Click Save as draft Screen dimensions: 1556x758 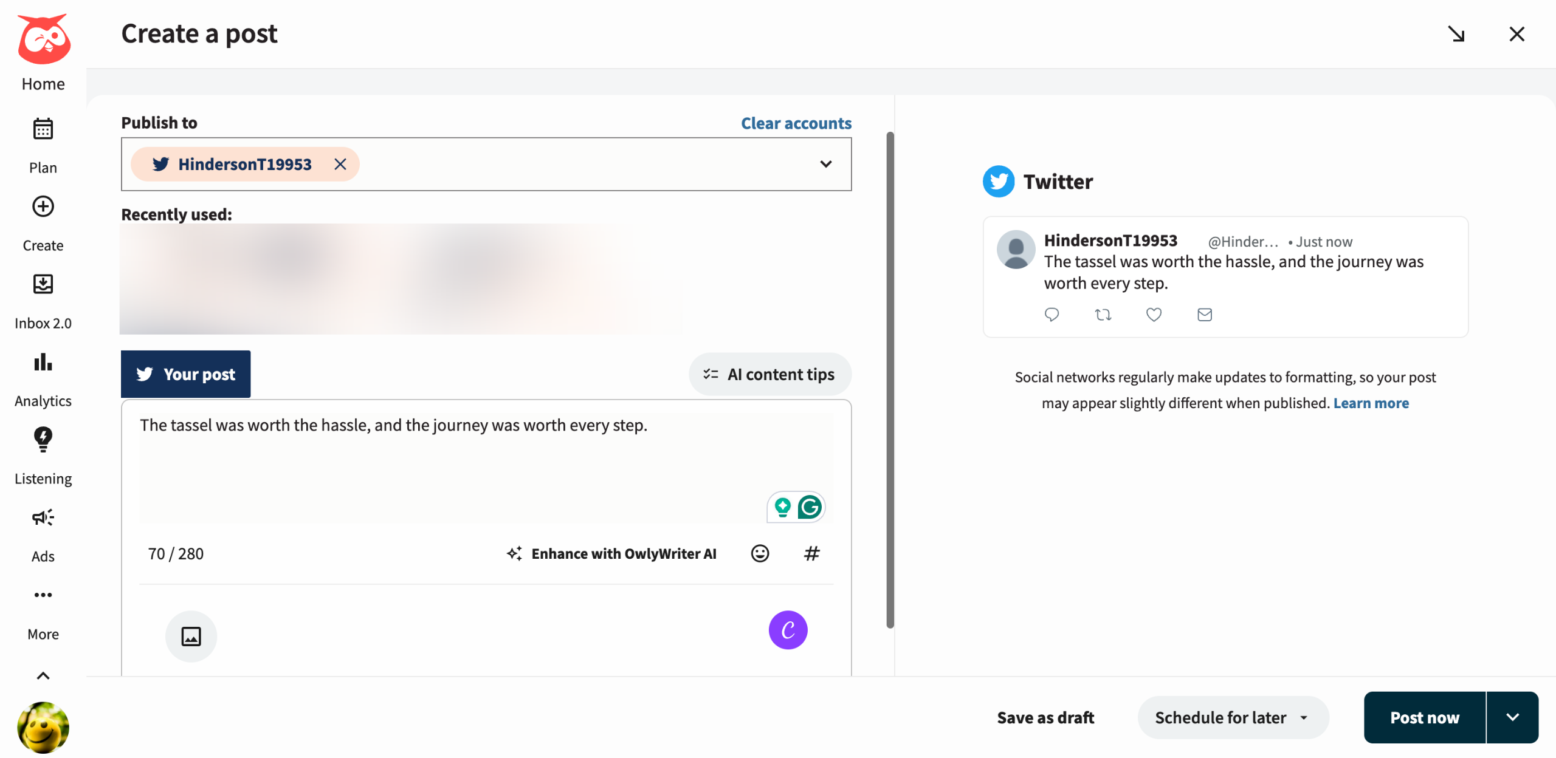pos(1045,717)
